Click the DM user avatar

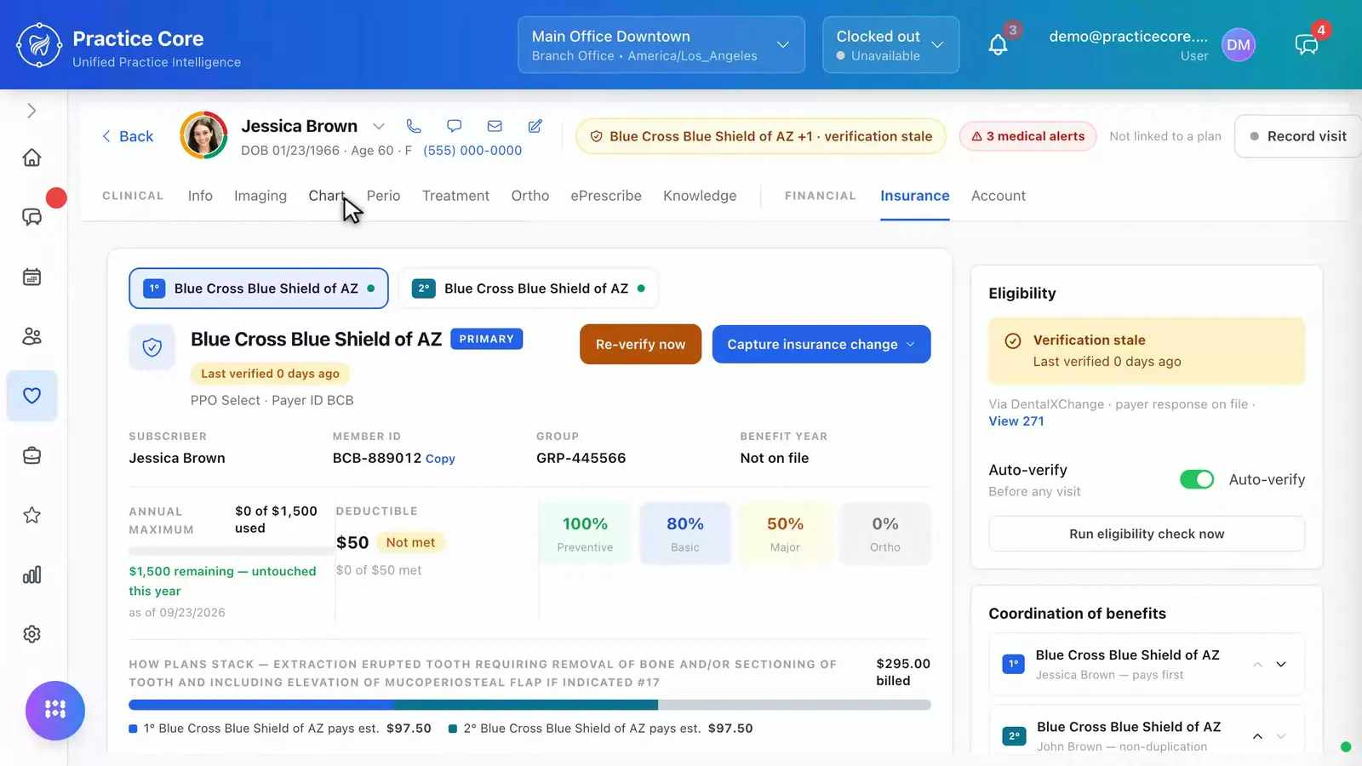pos(1239,45)
